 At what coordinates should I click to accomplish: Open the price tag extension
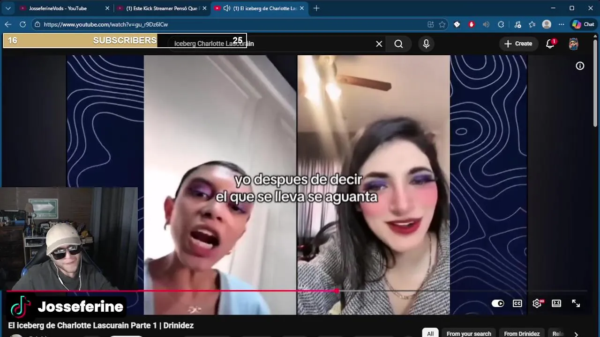pos(457,24)
